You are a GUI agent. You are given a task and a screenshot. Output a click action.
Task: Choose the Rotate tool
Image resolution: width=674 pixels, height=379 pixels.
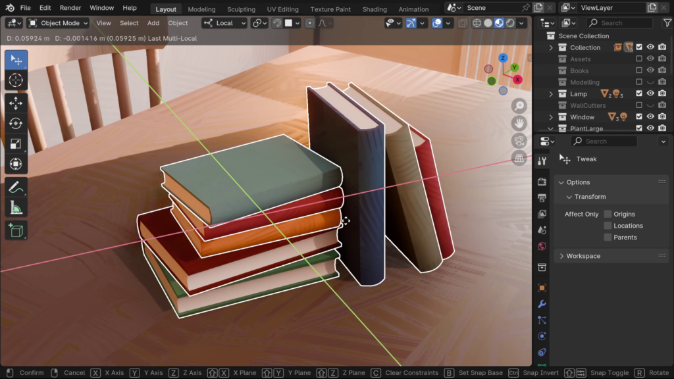pos(16,124)
